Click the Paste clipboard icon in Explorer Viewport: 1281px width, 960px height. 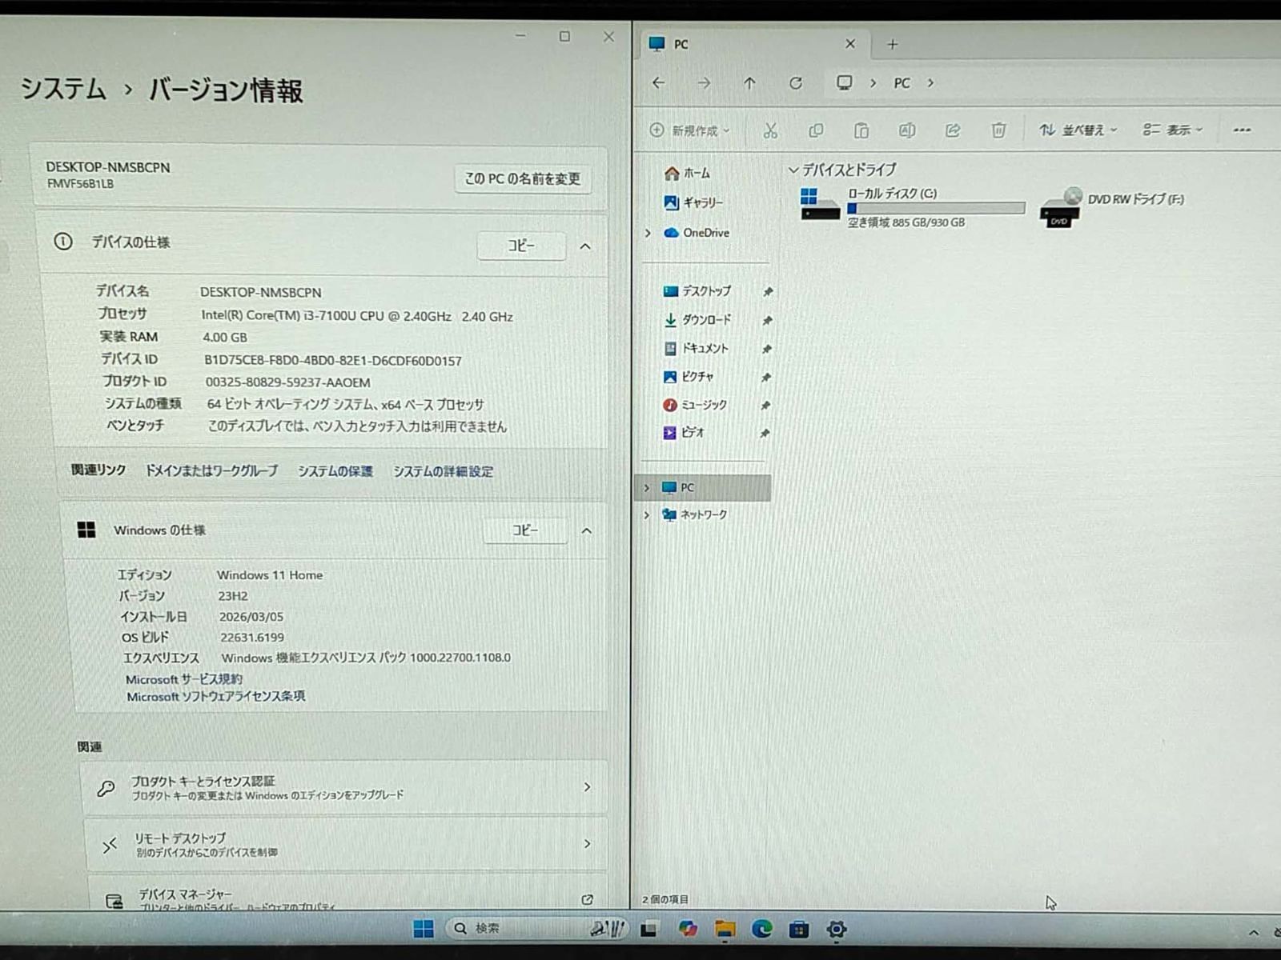coord(861,130)
